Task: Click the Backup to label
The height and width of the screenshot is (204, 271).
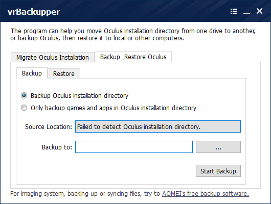Action: (x=57, y=147)
